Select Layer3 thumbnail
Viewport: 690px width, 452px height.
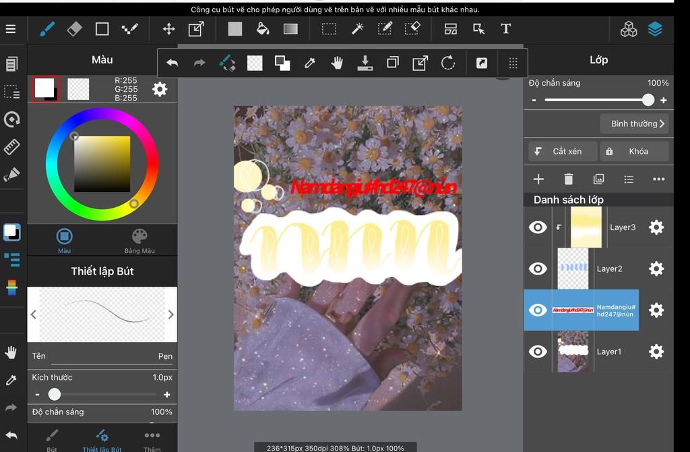pos(586,227)
